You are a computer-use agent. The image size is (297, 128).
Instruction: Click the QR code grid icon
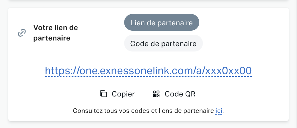click(156, 94)
